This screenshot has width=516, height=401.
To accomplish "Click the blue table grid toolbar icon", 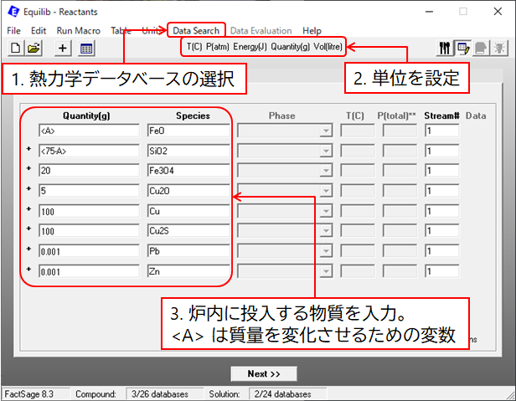I will tap(86, 49).
